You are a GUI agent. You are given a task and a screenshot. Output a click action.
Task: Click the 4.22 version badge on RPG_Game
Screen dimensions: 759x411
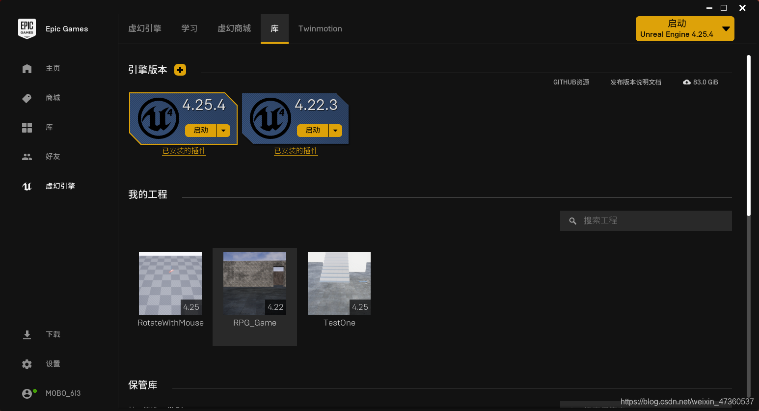tap(275, 307)
